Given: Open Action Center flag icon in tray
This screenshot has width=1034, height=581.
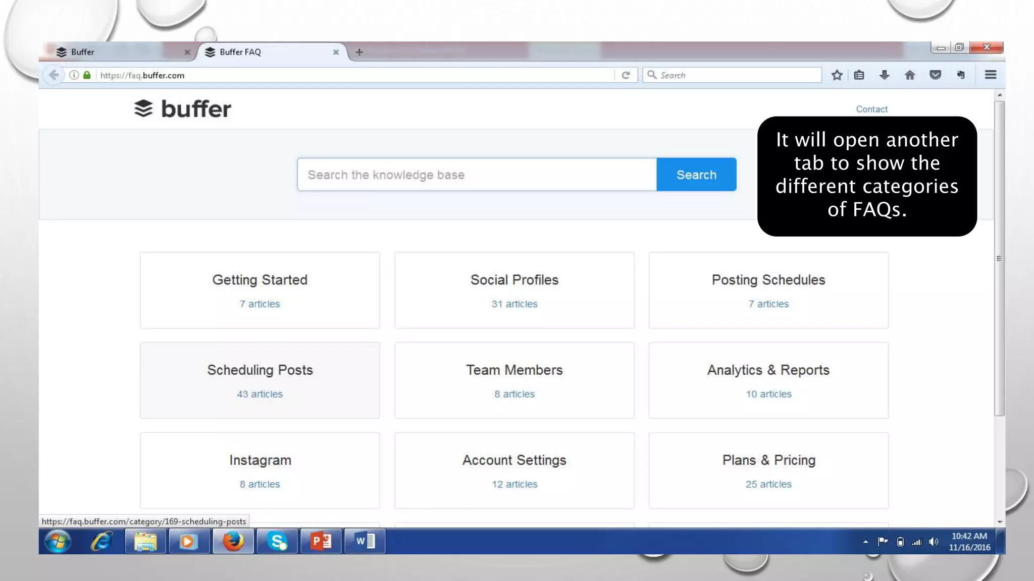Looking at the screenshot, I should tap(883, 542).
